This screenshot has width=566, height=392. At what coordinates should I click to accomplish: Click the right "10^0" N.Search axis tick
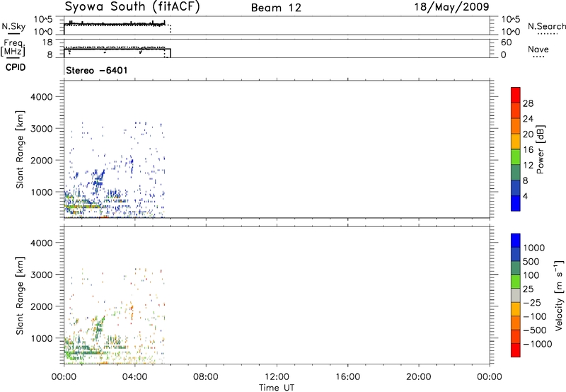click(511, 32)
